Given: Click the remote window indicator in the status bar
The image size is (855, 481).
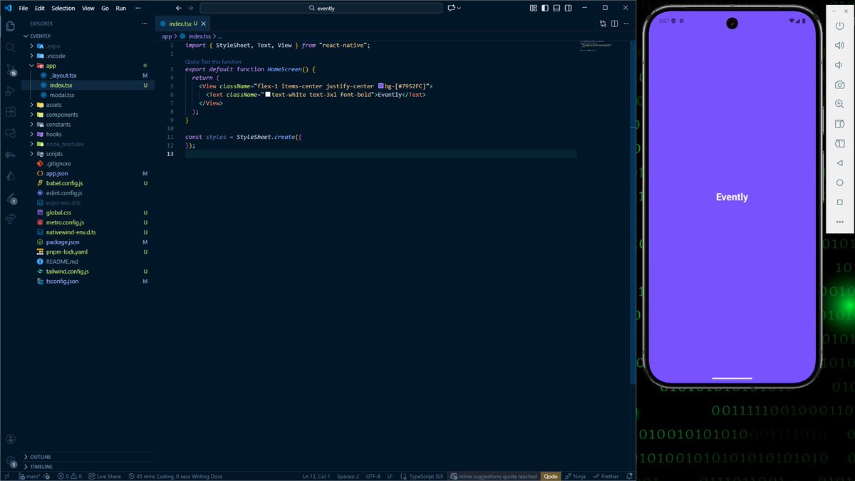Looking at the screenshot, I should coord(6,476).
